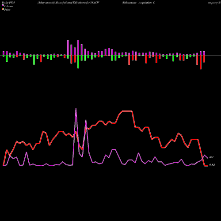Screen dimensions: 221x221
Task: Click the 'Yellowstone Acquisition C' company name text
Action: click(138, 3)
